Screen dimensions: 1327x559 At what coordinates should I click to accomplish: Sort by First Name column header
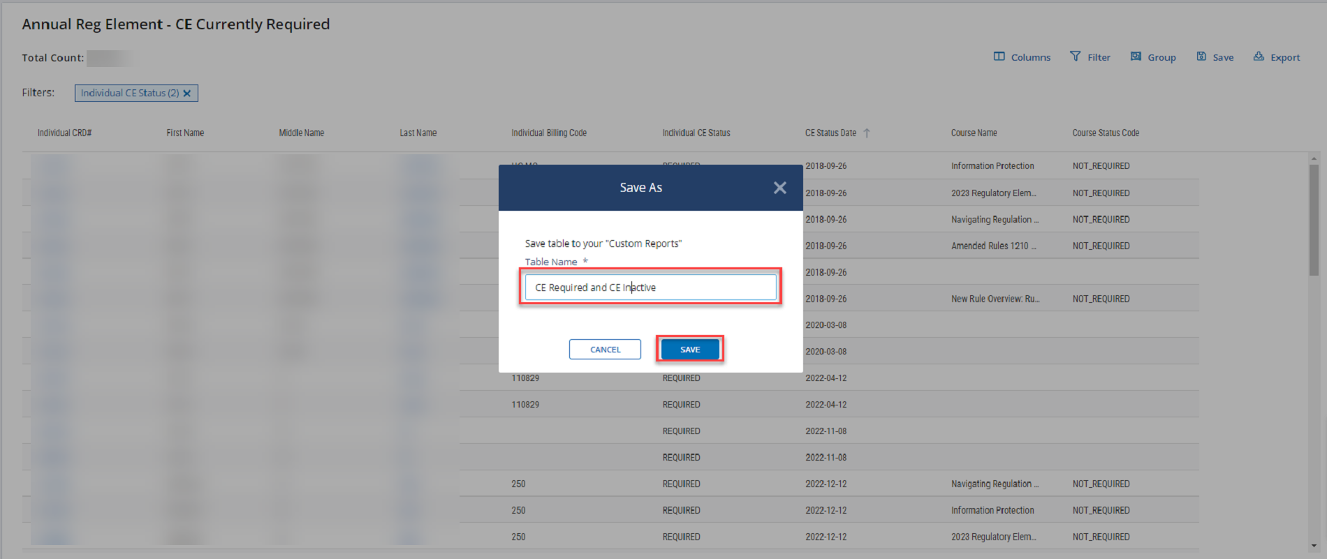[185, 133]
